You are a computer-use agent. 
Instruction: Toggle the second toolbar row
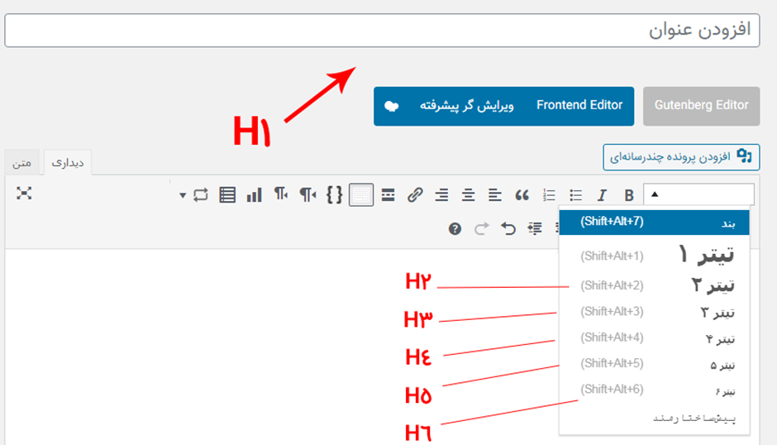coord(361,195)
